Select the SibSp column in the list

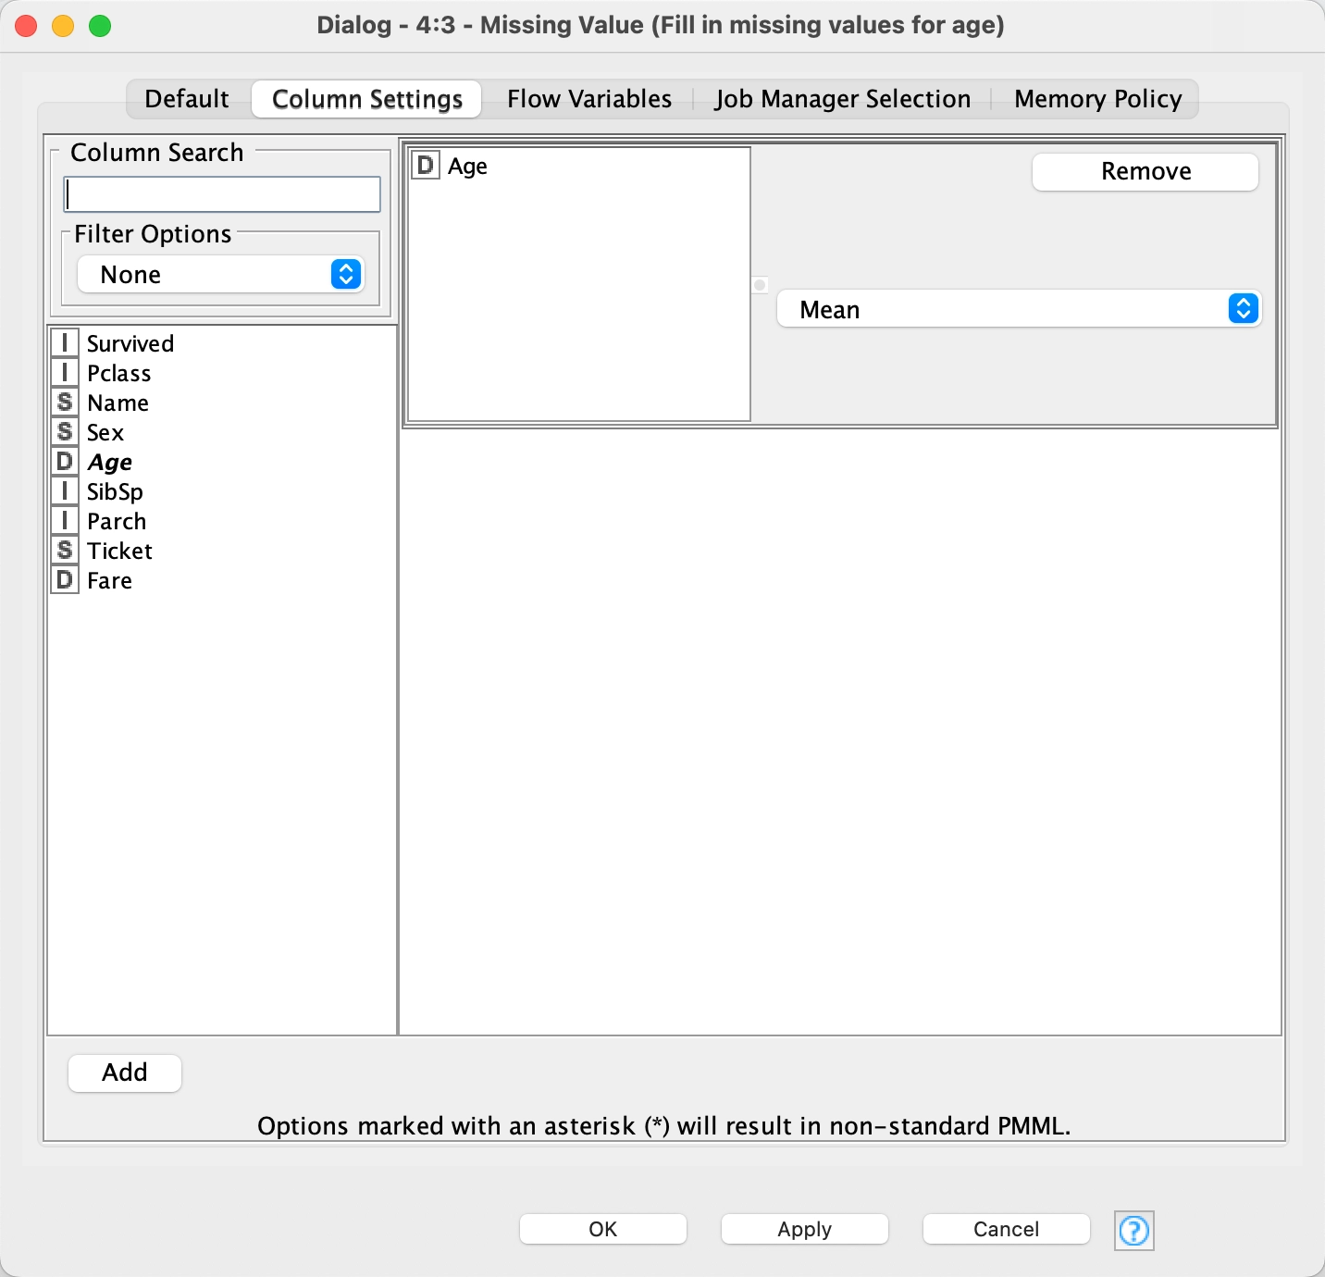pyautogui.click(x=115, y=491)
